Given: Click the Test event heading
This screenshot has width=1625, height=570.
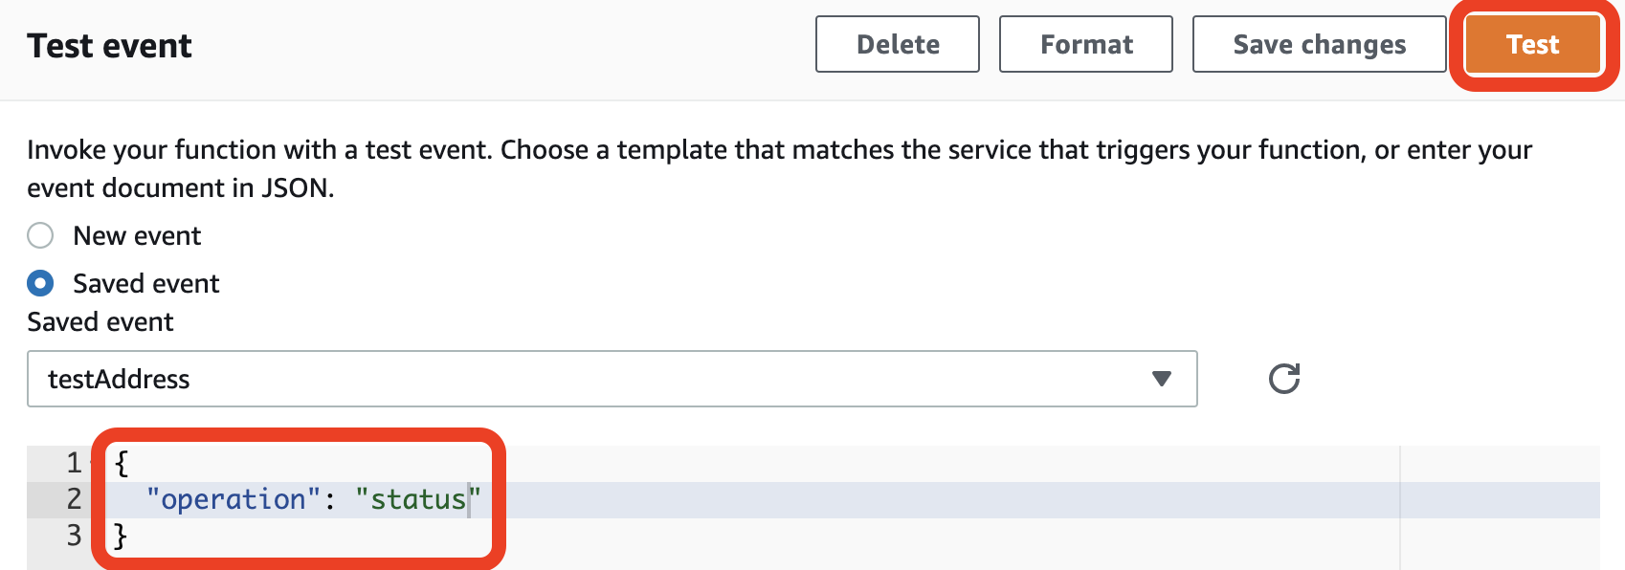Looking at the screenshot, I should (109, 46).
